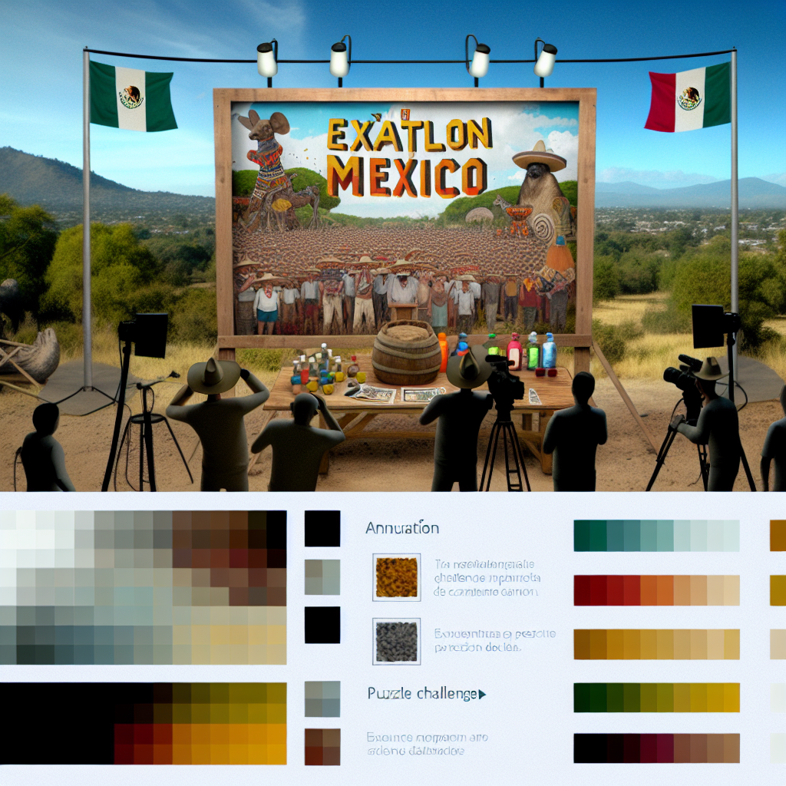This screenshot has height=786, width=786.
Task: Expand the Puzzle challenge arrow
Action: tap(482, 694)
